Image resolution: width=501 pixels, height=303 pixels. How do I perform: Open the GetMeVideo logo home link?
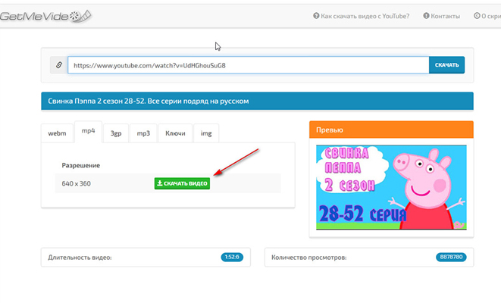pyautogui.click(x=45, y=16)
